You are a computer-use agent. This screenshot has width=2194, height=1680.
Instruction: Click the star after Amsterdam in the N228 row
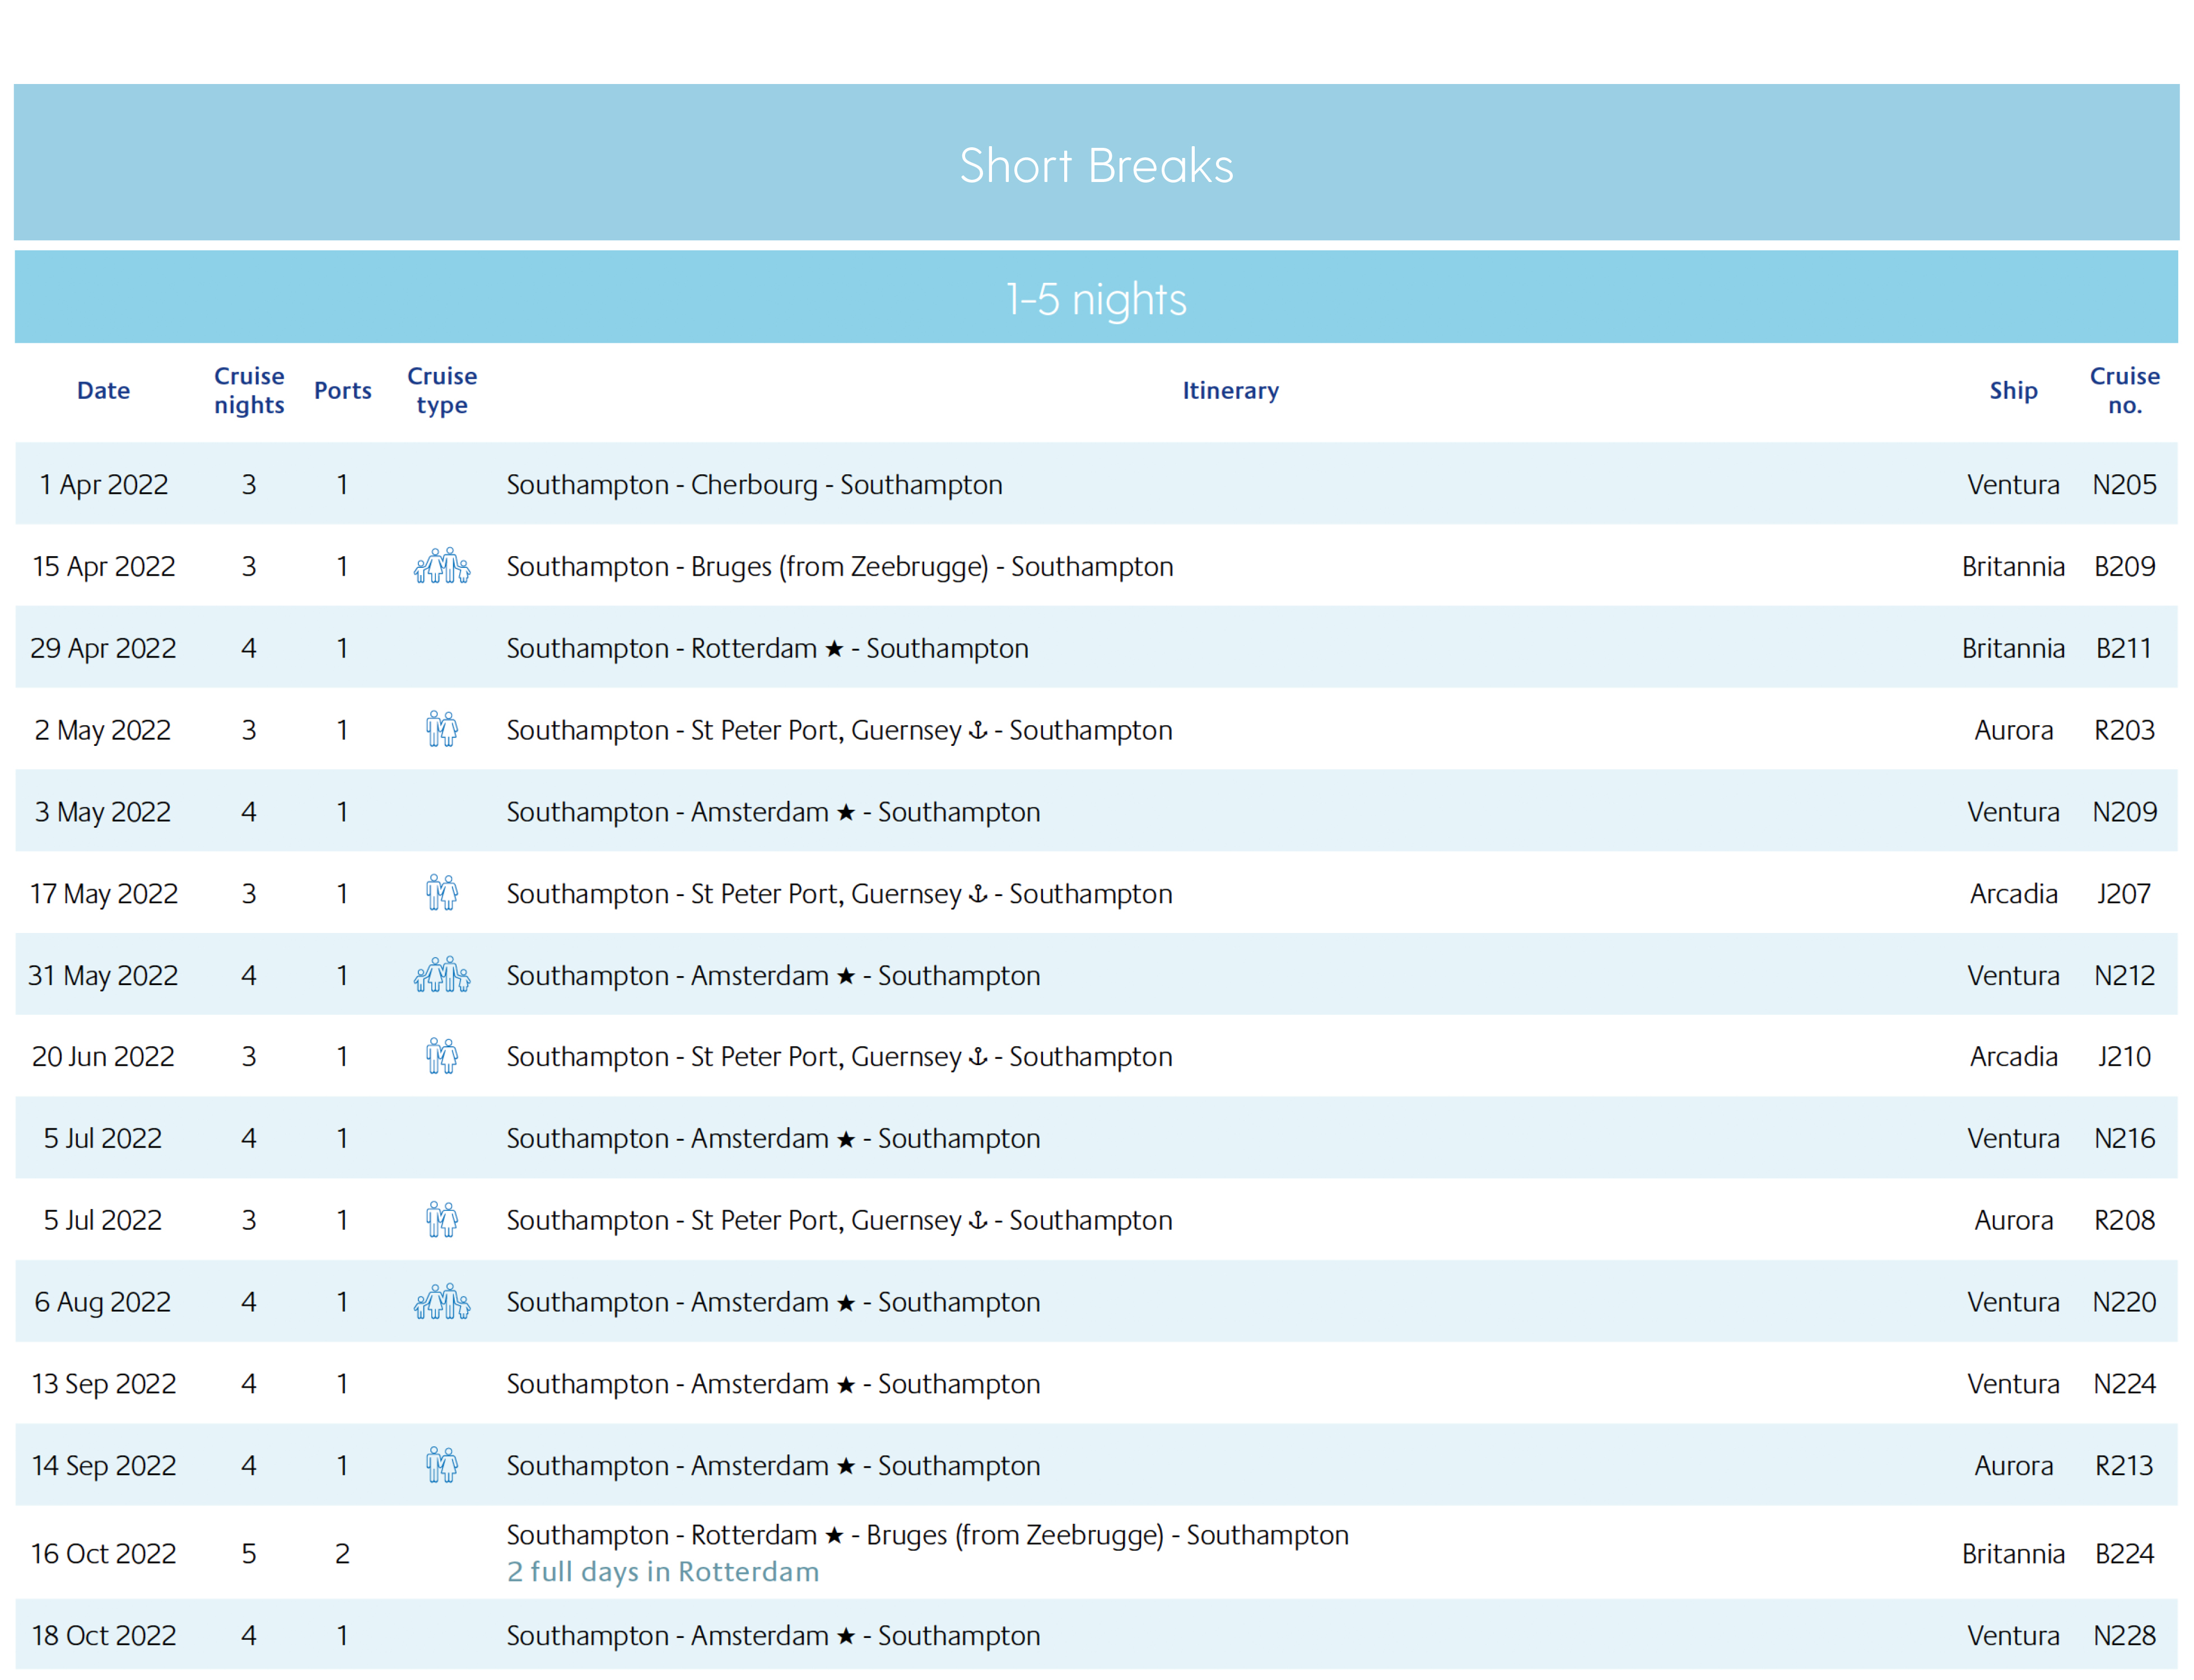pyautogui.click(x=846, y=1637)
